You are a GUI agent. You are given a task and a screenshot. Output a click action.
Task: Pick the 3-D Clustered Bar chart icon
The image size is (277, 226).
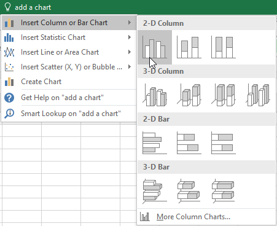tap(155, 191)
